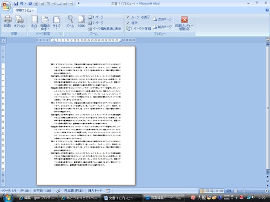Expand the paper Size (サイズ) dropdown
Screen dimensions: 270x202
tap(56, 23)
